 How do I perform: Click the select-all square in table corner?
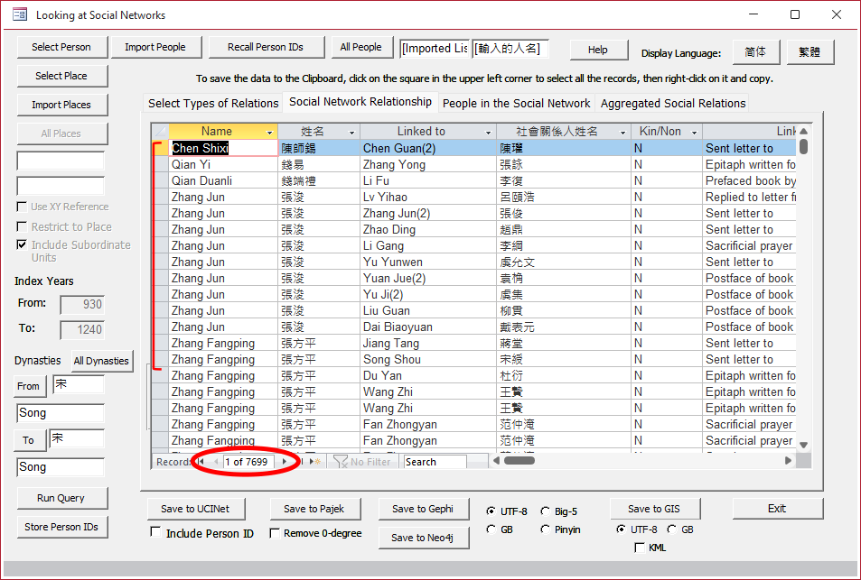(x=160, y=131)
